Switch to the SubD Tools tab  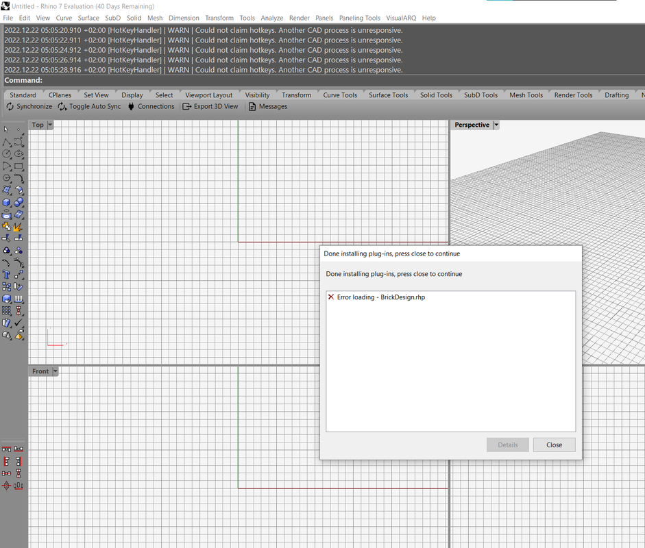481,95
